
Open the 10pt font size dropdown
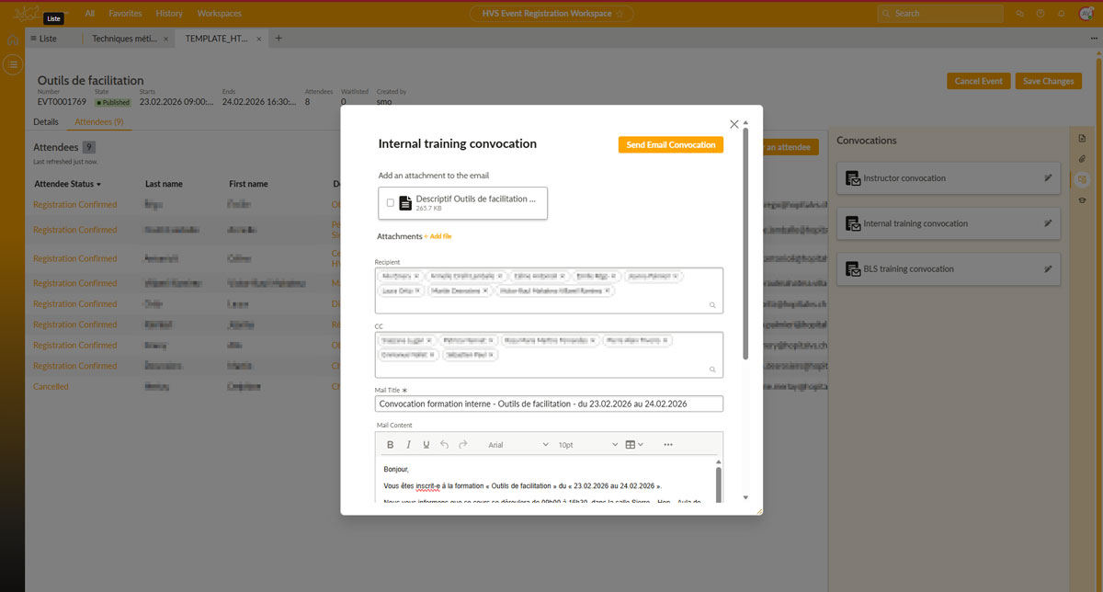click(588, 445)
